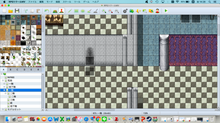
Task: Switch to tileset tab B
Action: point(11,69)
